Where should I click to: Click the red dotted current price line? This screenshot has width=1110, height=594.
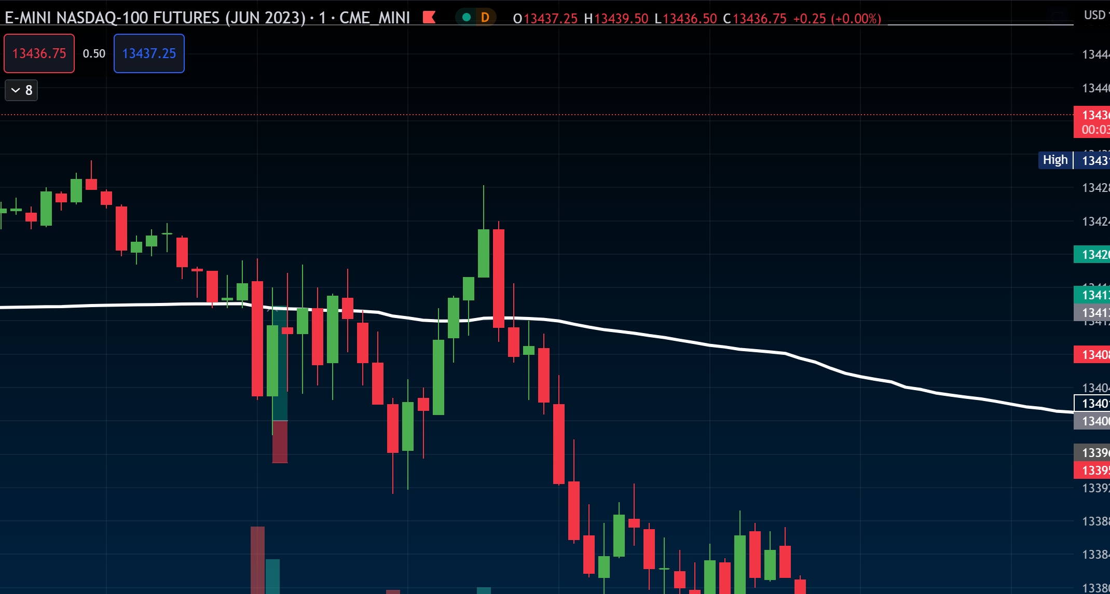coord(537,115)
